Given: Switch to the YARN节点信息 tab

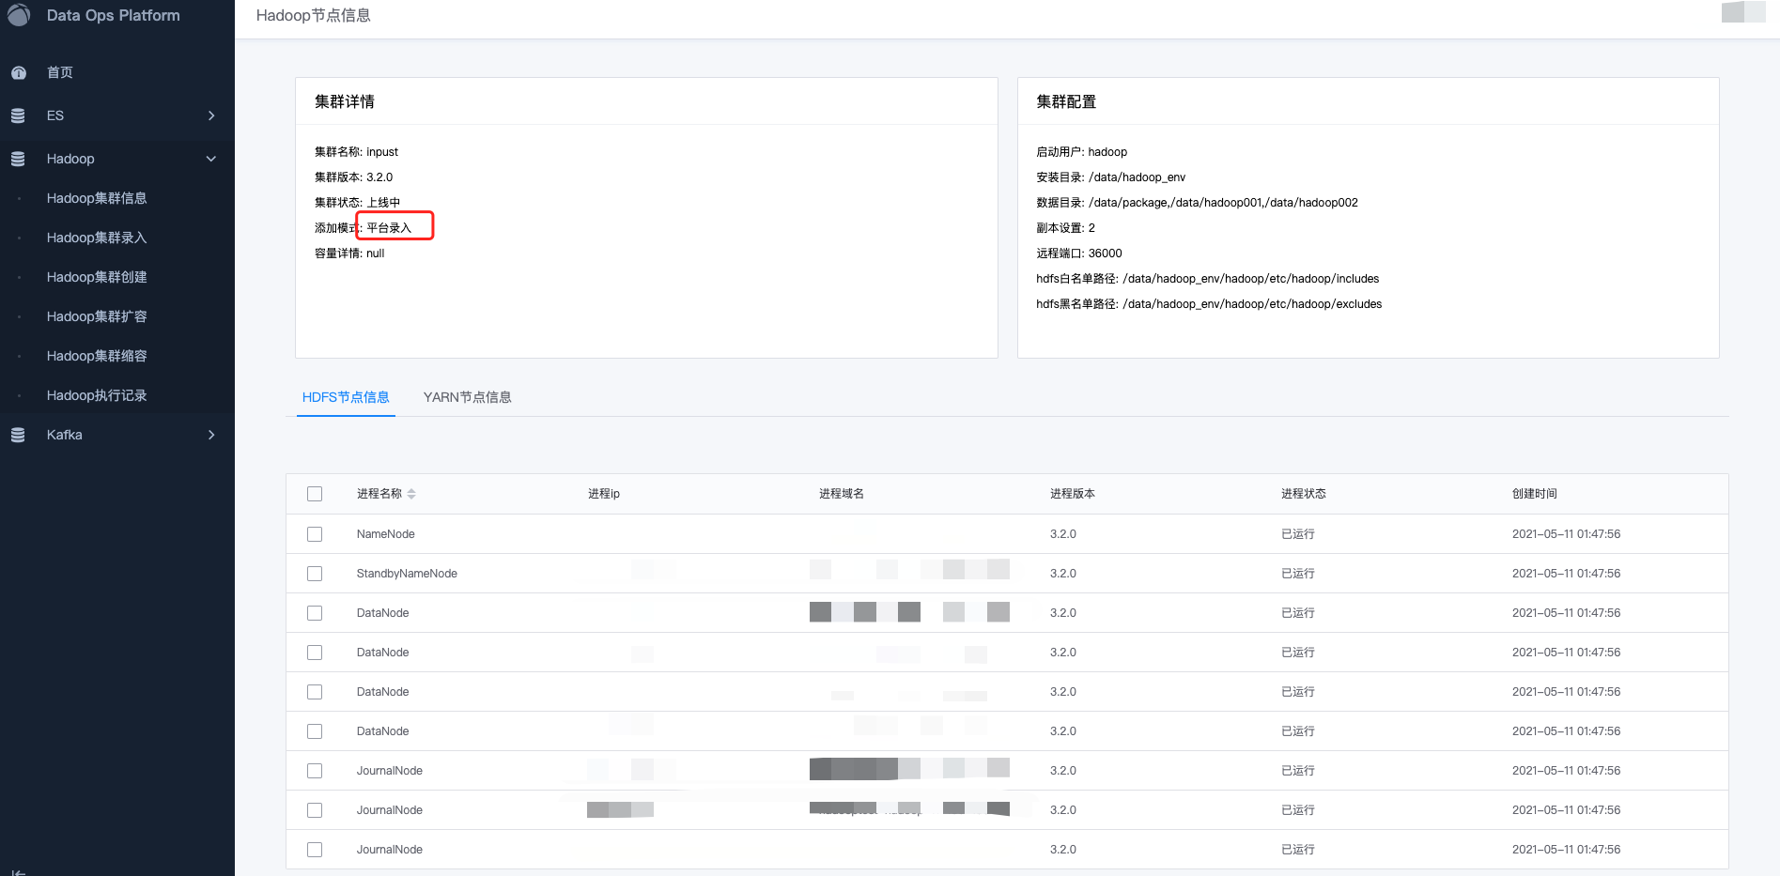Looking at the screenshot, I should [x=467, y=397].
